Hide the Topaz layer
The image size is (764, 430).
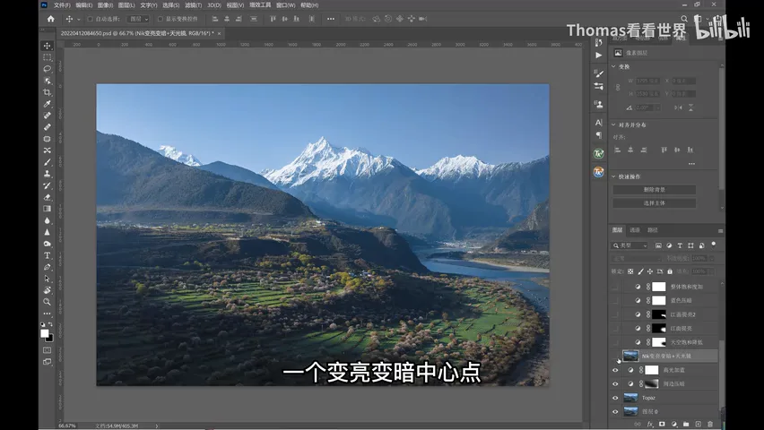coord(615,398)
